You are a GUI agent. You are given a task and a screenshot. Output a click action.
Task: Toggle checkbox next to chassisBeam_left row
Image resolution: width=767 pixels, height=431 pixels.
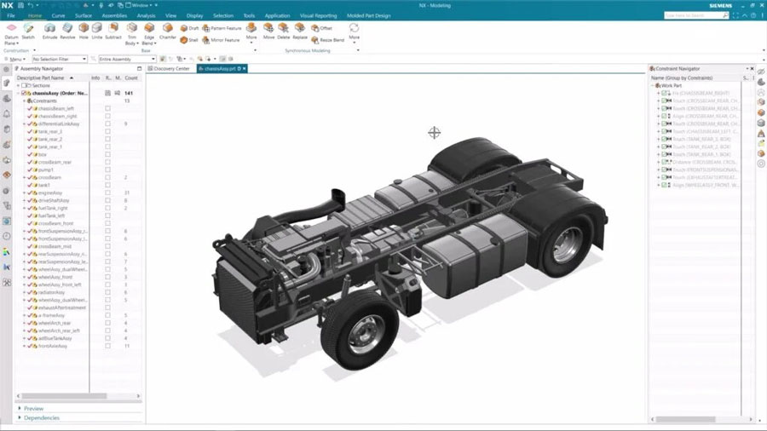[107, 109]
